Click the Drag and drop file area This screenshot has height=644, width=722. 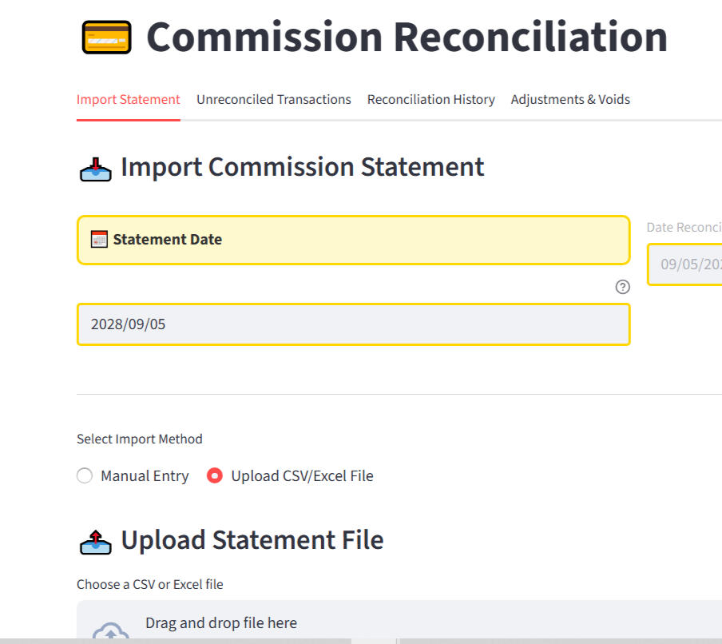(x=399, y=624)
